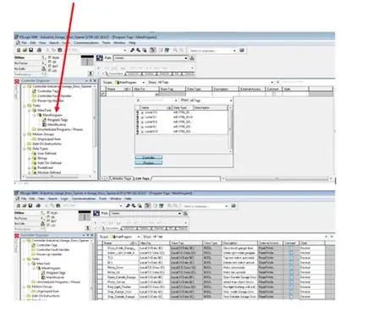Click RSWho network icon beside lower window Path

[185, 214]
